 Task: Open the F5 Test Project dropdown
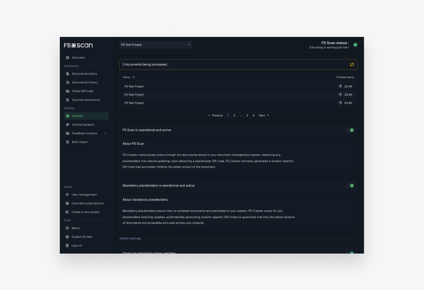[156, 45]
